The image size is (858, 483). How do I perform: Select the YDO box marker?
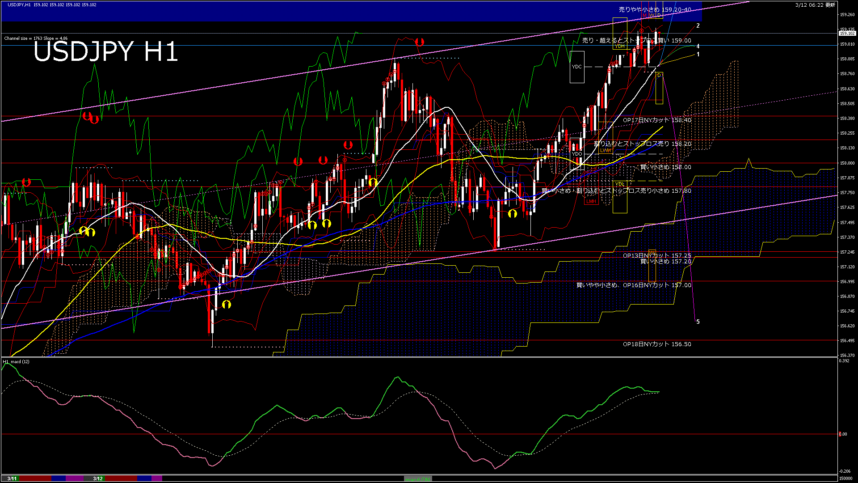(x=577, y=154)
